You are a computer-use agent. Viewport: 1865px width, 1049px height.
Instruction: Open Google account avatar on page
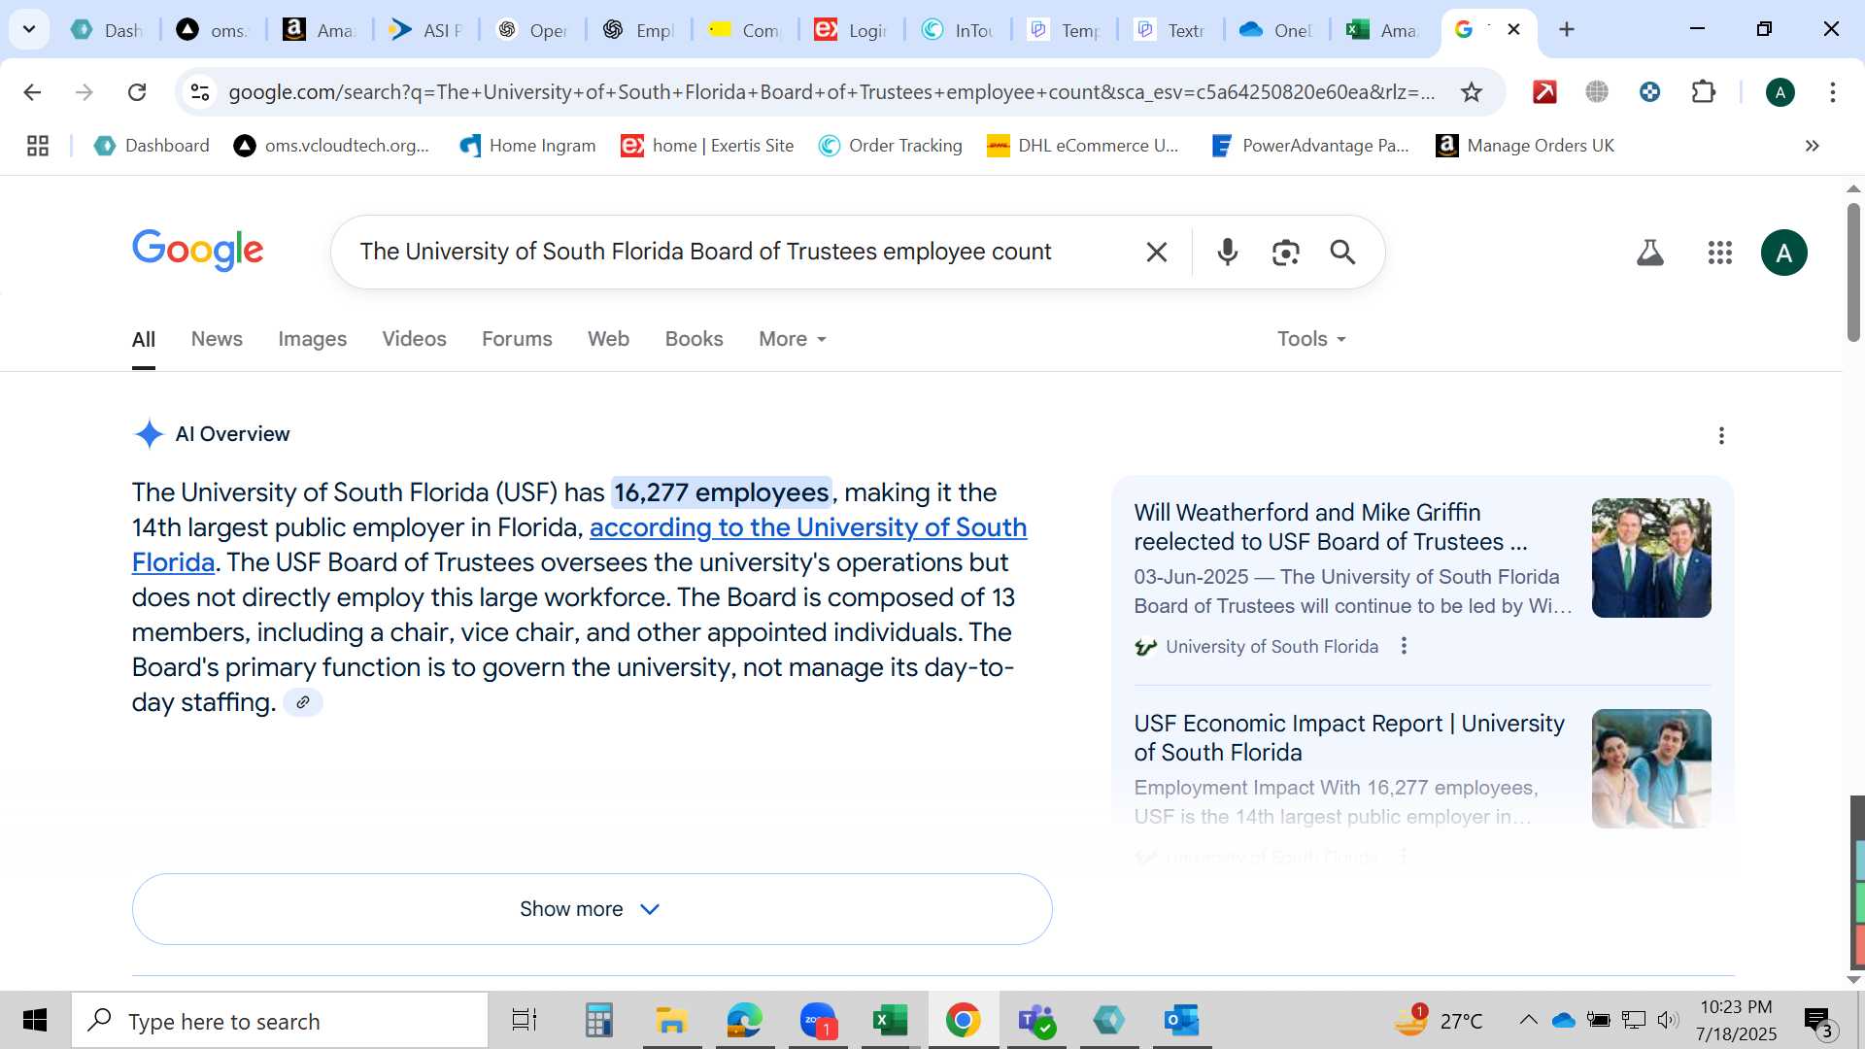pos(1783,253)
